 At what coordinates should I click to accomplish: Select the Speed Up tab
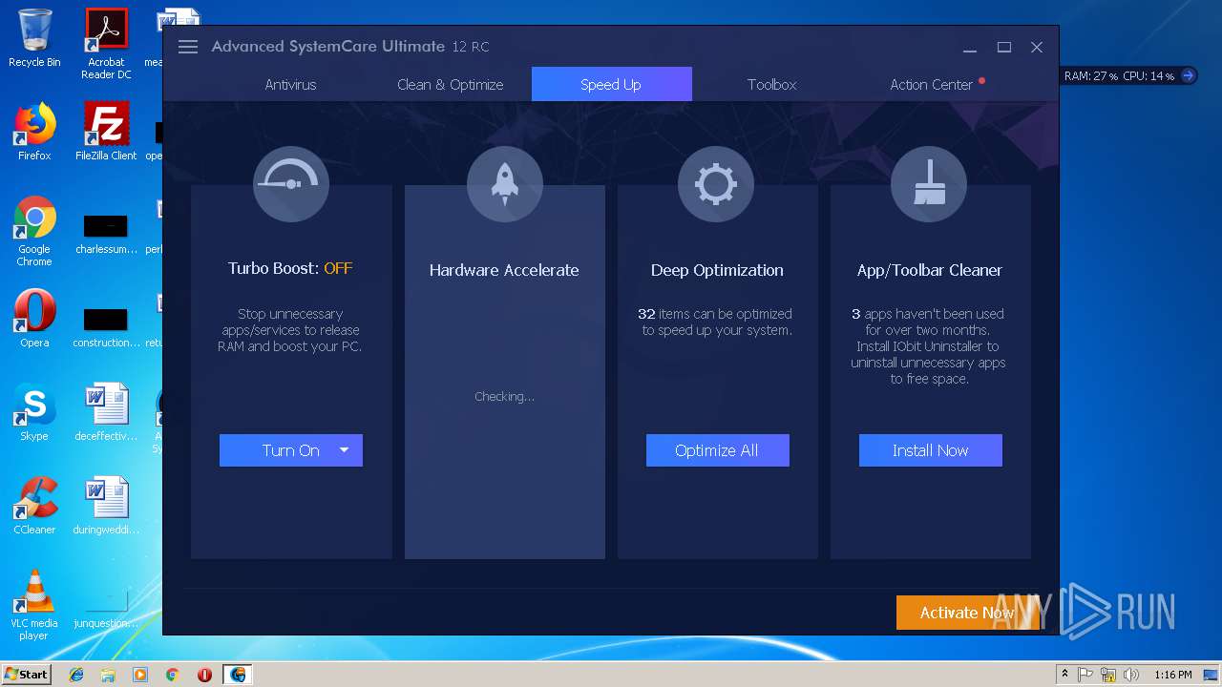(611, 84)
